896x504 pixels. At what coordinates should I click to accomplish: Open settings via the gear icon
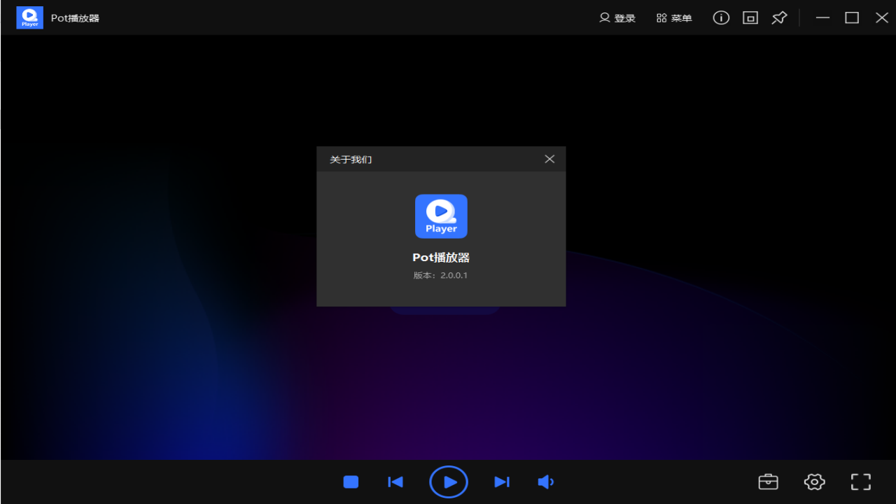814,482
